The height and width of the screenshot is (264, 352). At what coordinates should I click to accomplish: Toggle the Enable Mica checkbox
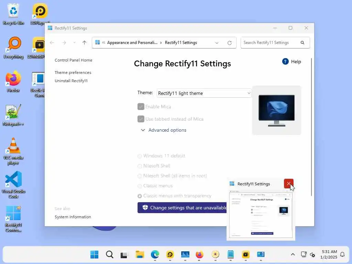click(141, 107)
